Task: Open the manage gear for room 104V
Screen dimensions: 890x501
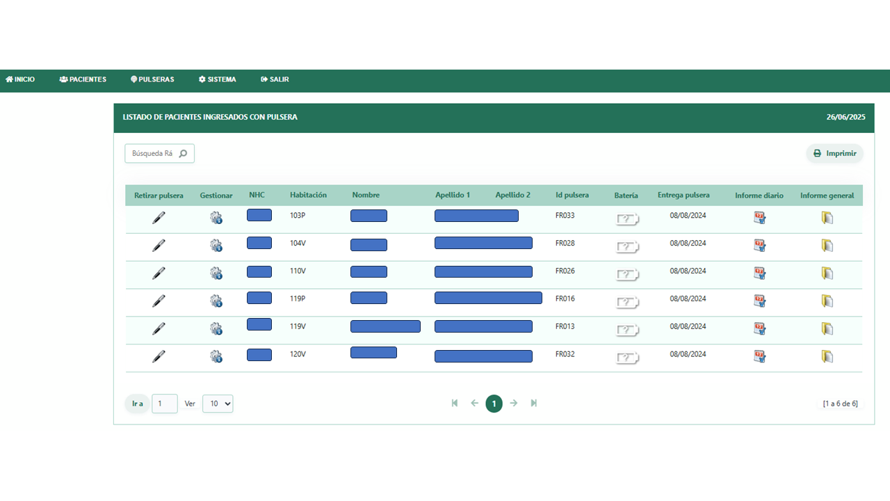Action: click(x=216, y=246)
